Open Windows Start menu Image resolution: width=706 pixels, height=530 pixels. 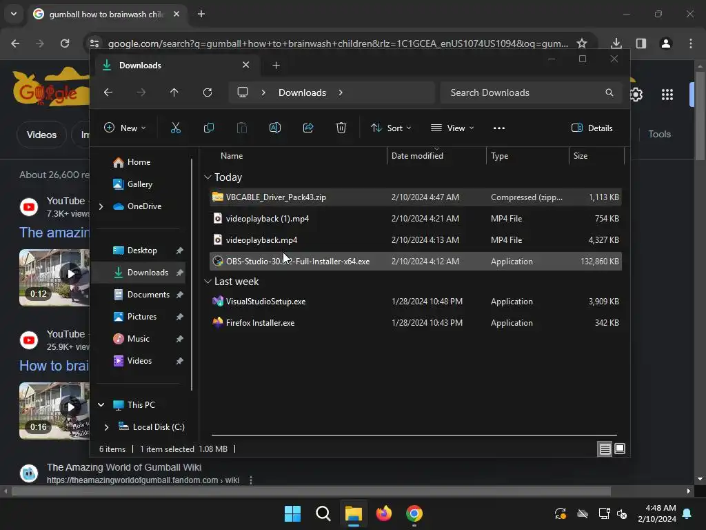292,513
